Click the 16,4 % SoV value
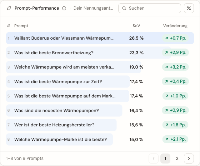The width and height of the screenshot is (200, 166). (136, 110)
